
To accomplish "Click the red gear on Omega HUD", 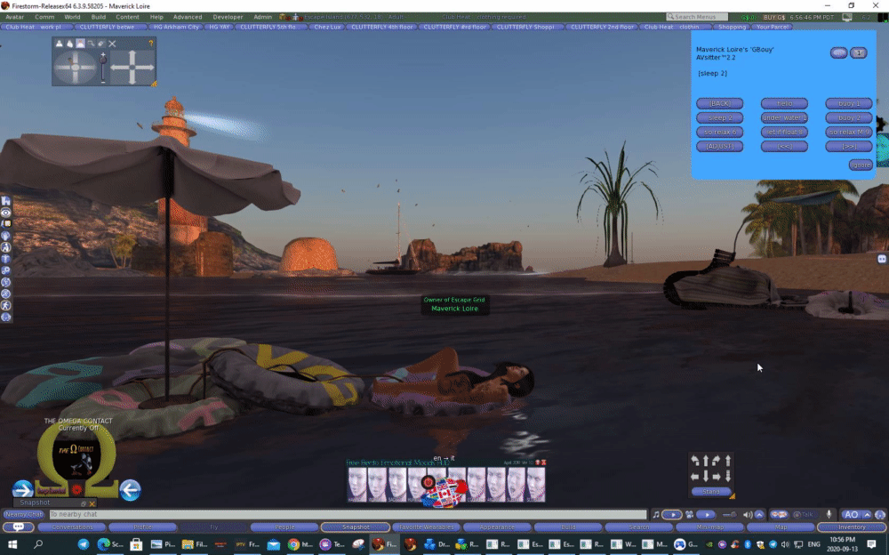I will tap(76, 489).
